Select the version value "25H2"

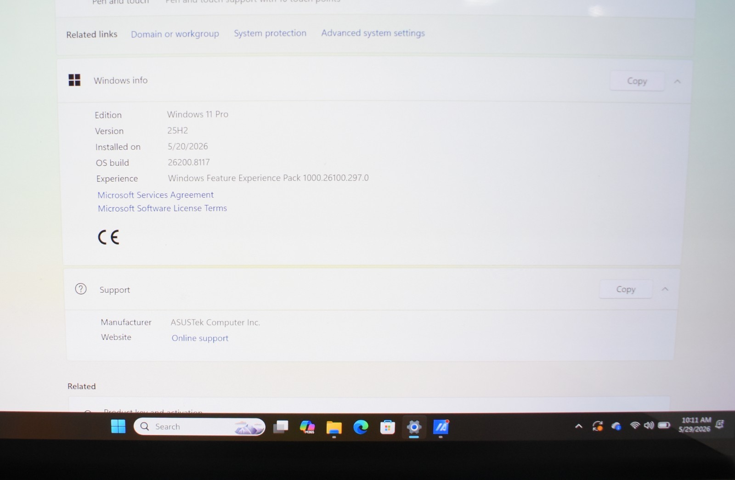[178, 130]
